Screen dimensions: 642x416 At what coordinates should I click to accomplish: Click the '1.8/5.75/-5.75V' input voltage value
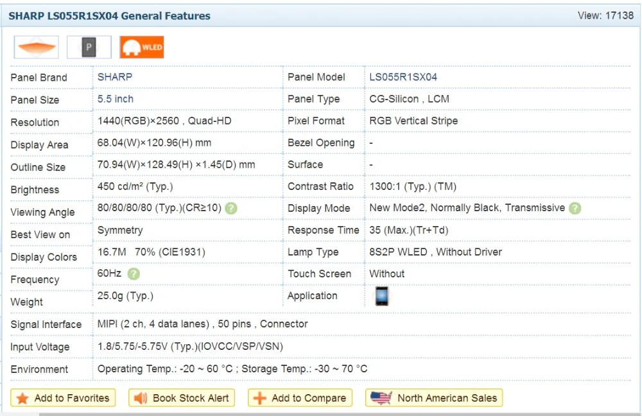(190, 347)
